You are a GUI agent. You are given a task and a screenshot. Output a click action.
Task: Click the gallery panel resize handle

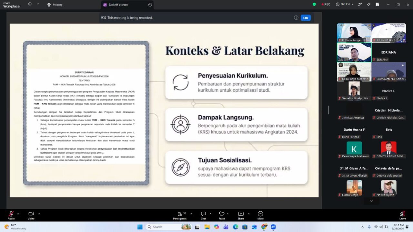pyautogui.click(x=329, y=110)
